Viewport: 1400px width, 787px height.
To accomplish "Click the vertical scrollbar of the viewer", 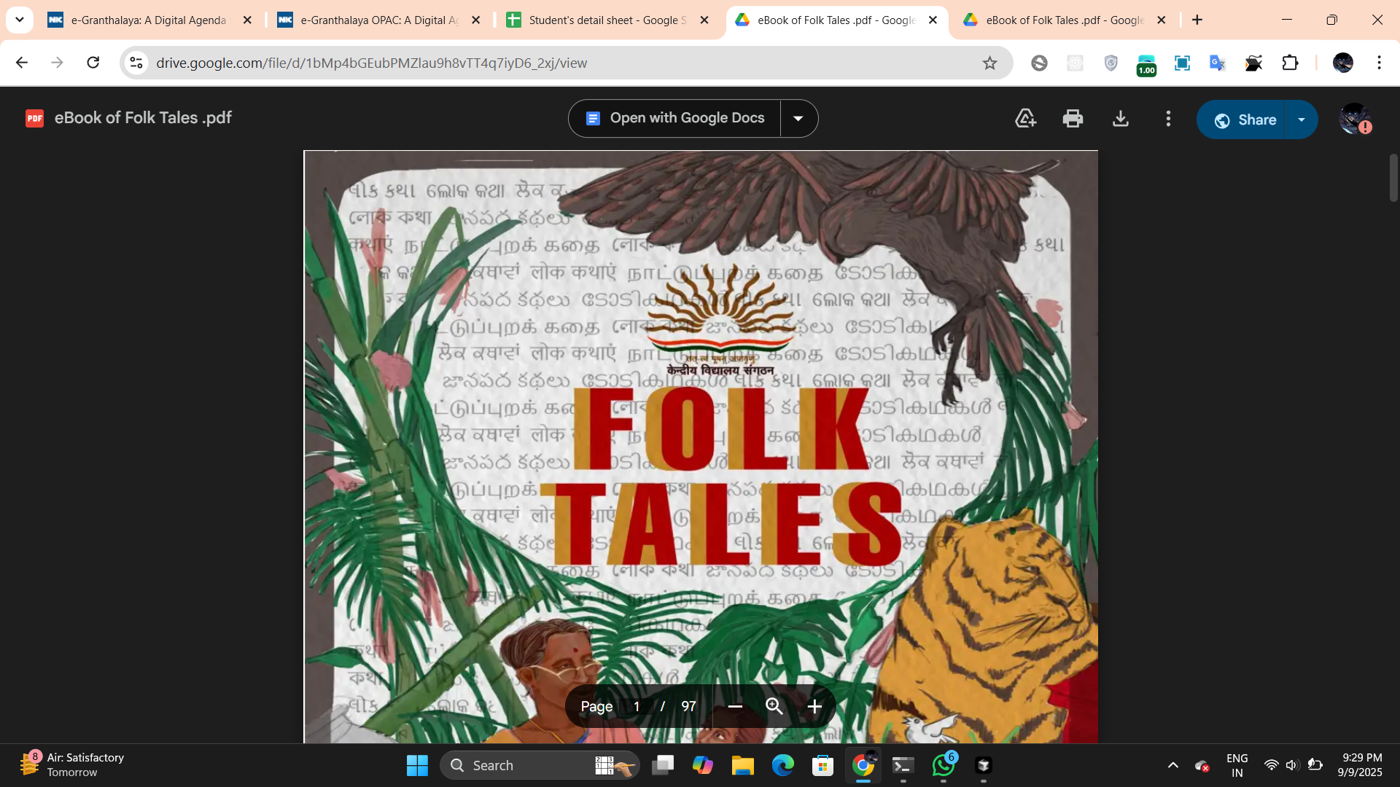I will click(1393, 178).
